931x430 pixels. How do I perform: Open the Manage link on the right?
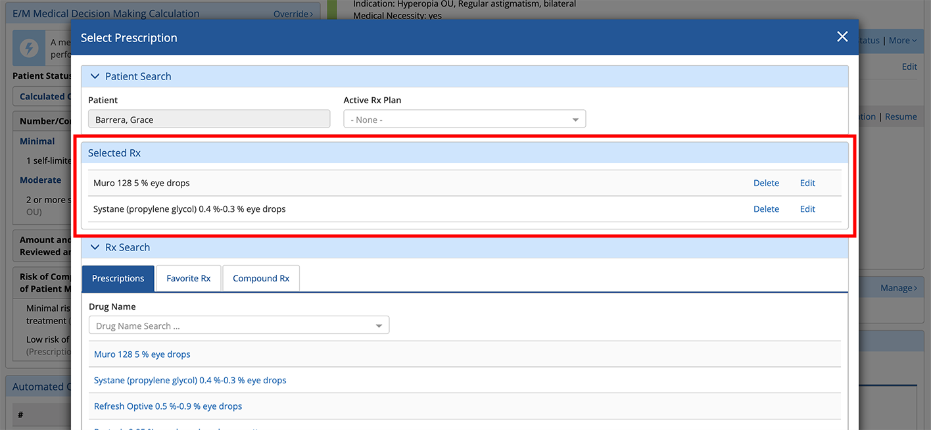898,288
